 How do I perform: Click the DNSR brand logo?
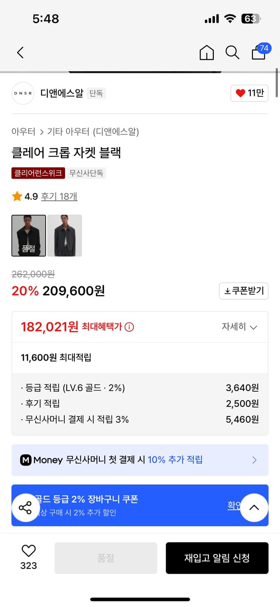[23, 93]
